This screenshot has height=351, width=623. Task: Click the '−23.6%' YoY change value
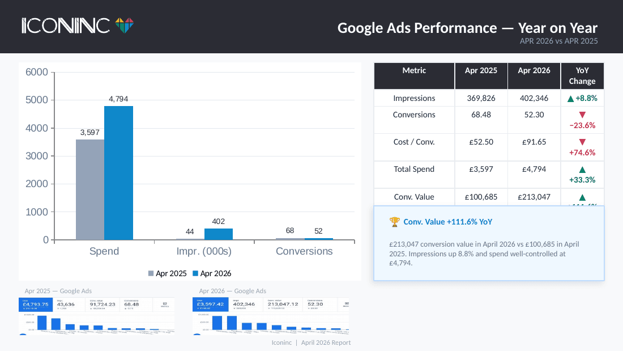pos(582,125)
